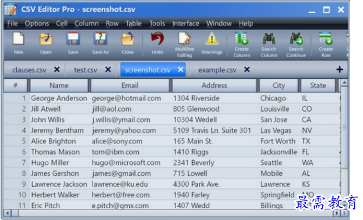Open the Column menu
The width and height of the screenshot is (363, 220).
coord(87,23)
